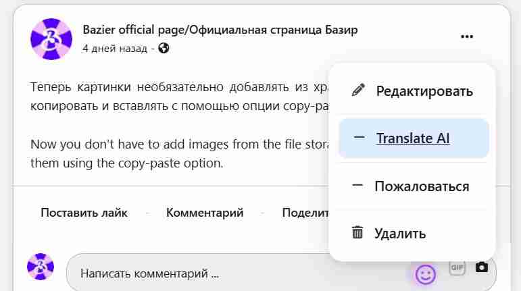Click the trash bin icon in the menu
Viewport: 521px width, 291px height.
pos(358,233)
